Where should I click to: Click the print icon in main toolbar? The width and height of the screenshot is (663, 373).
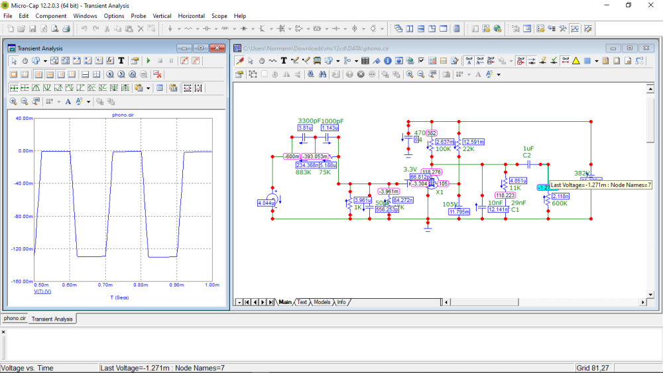[66, 29]
